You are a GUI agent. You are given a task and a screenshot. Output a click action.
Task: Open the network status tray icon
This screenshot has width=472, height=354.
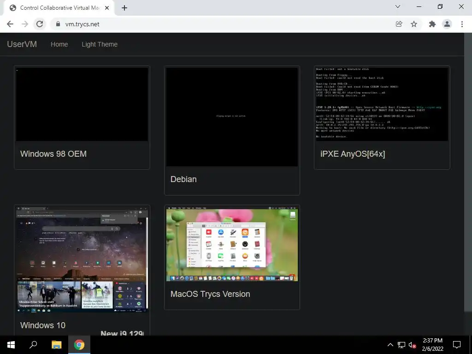click(x=401, y=345)
